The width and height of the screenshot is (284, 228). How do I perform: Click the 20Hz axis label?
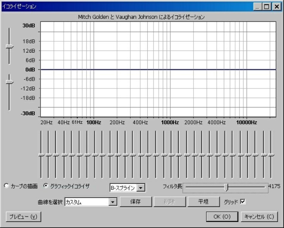tap(46, 123)
